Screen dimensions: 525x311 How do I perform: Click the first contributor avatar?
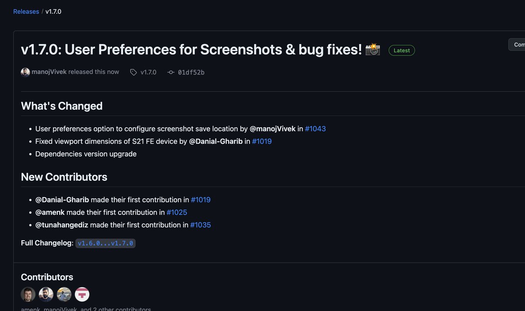click(x=28, y=294)
